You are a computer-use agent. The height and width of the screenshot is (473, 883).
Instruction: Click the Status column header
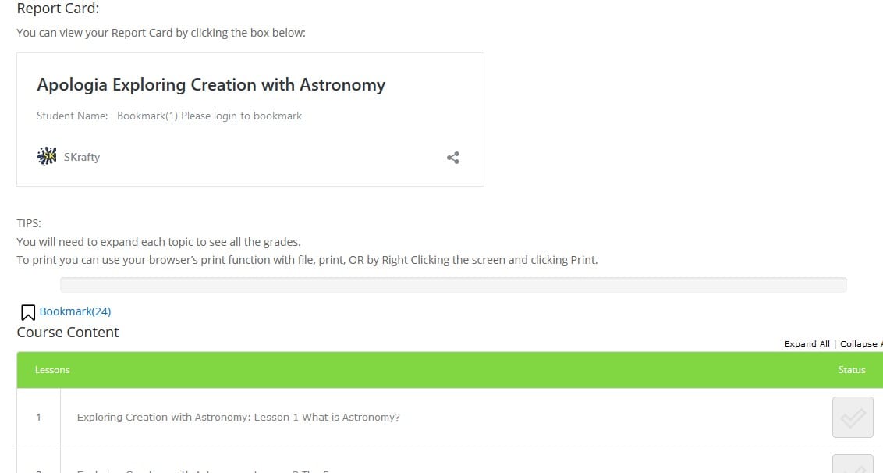851,370
